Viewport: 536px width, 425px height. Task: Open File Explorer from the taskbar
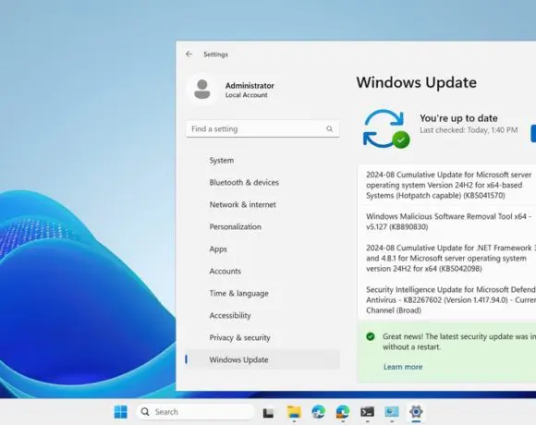click(x=294, y=412)
